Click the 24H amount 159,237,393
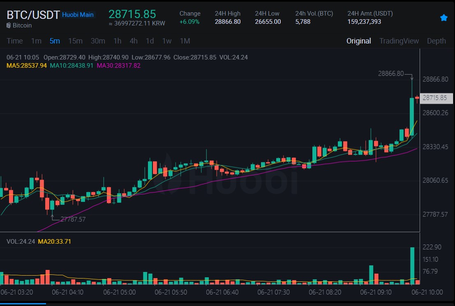The image size is (455, 306). pyautogui.click(x=364, y=22)
